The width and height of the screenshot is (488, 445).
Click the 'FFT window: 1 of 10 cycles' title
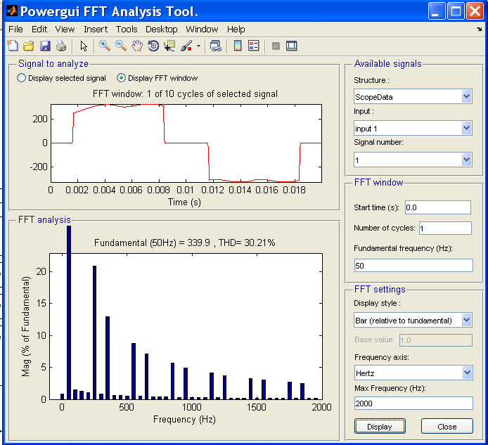click(x=185, y=94)
